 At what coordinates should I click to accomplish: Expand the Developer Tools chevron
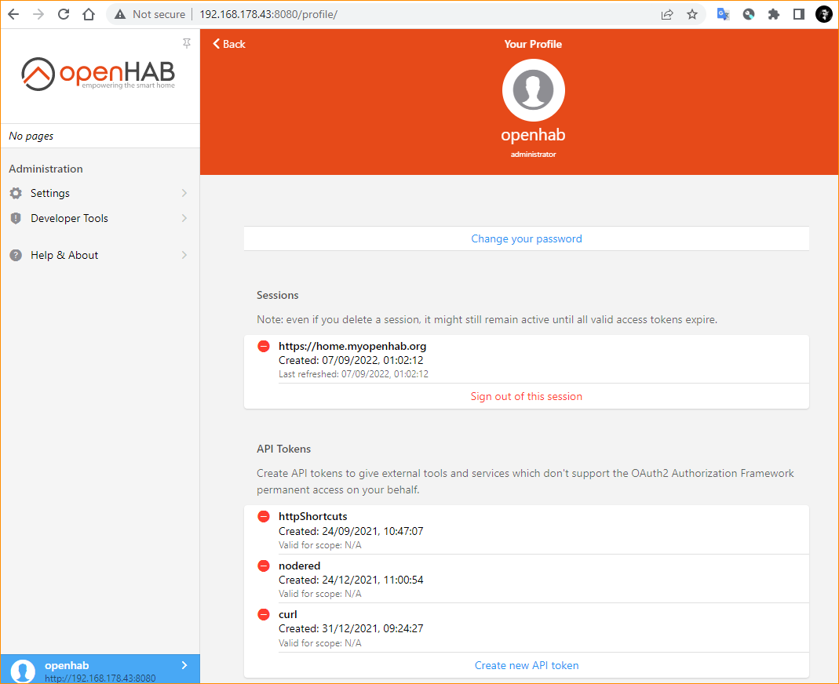pyautogui.click(x=184, y=218)
